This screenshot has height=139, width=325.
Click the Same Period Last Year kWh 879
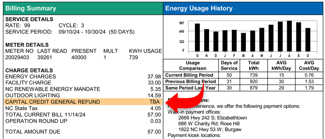pyautogui.click(x=254, y=88)
